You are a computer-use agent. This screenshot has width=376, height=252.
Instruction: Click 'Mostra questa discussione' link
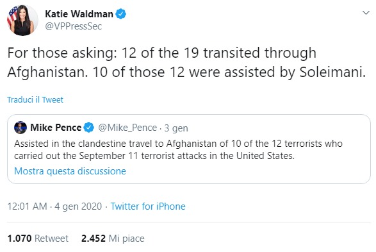click(70, 171)
